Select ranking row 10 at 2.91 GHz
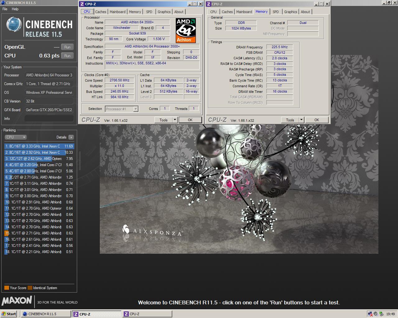The width and height of the screenshot is (398, 318). pos(39,202)
